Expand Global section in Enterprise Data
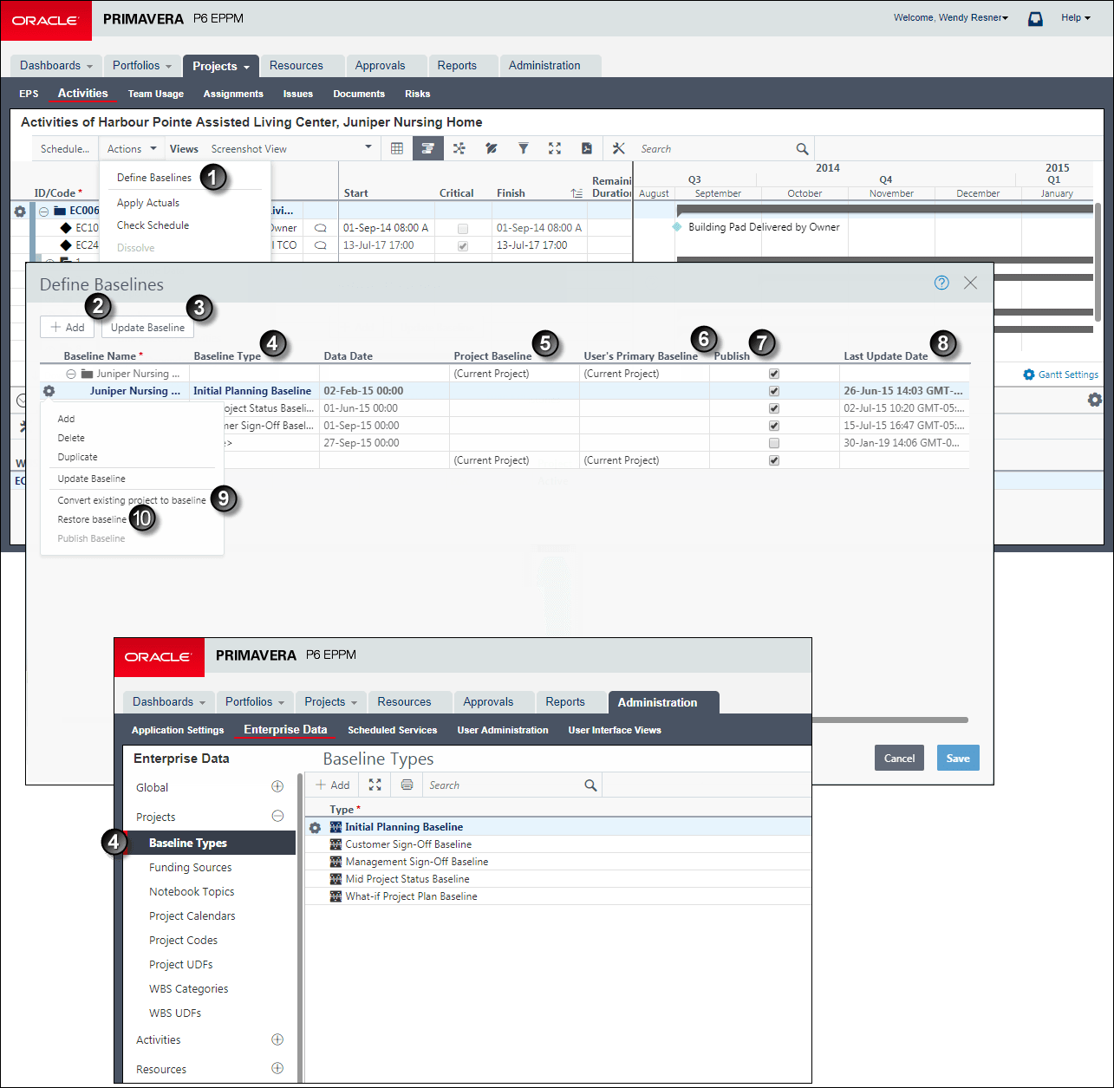Viewport: 1114px width, 1088px height. pyautogui.click(x=277, y=786)
